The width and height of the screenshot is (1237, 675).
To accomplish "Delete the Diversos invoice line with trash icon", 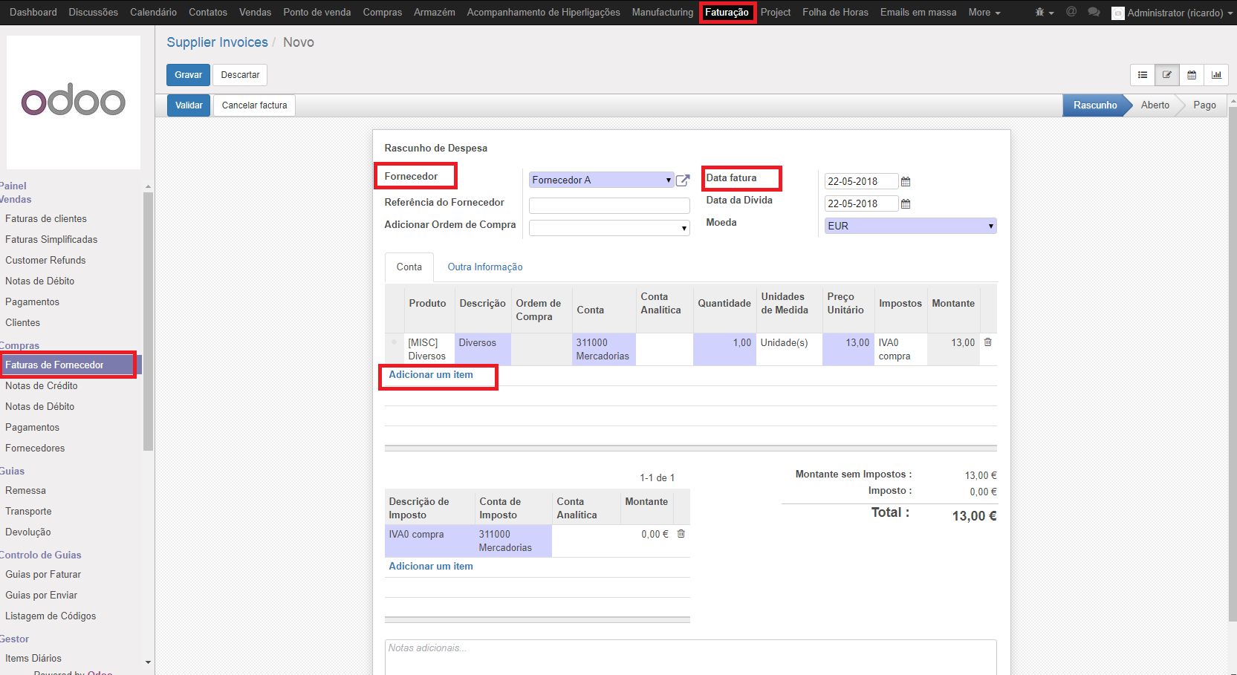I will [988, 342].
